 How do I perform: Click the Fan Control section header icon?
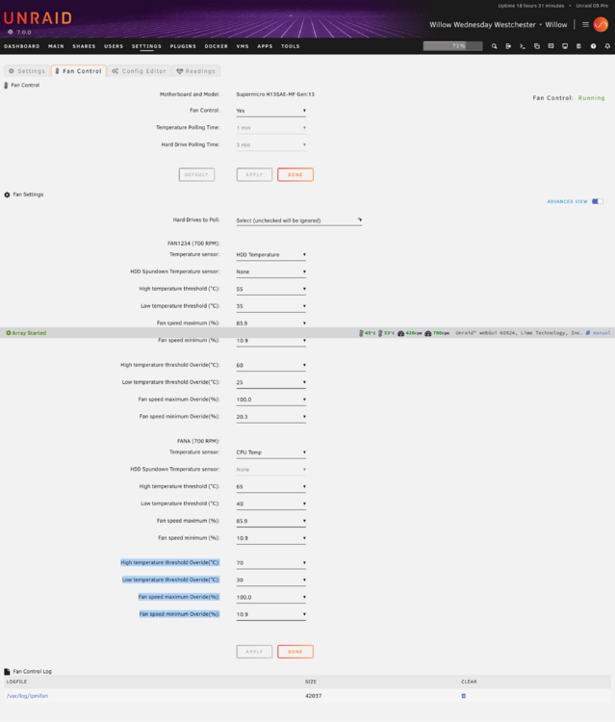pos(6,85)
